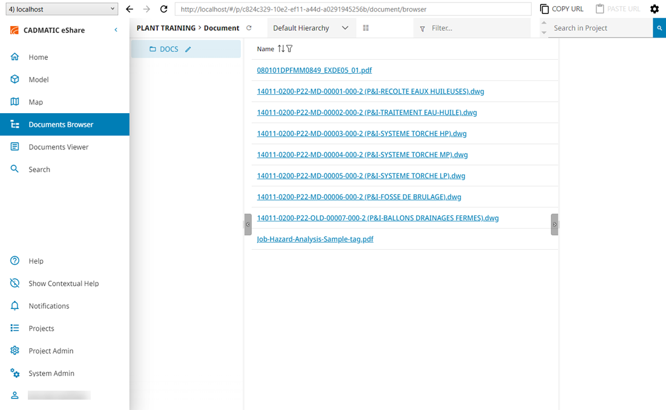The width and height of the screenshot is (666, 410).
Task: Open Job-Hazard-Analysis-Sample-tag.pdf
Action: 315,239
